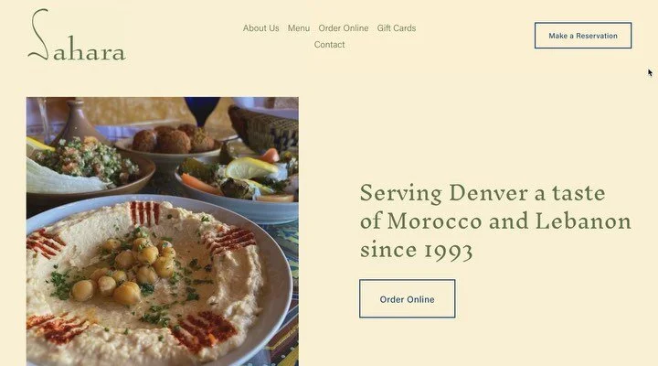658x366 pixels.
Task: Open the Menu page link
Action: click(x=299, y=28)
